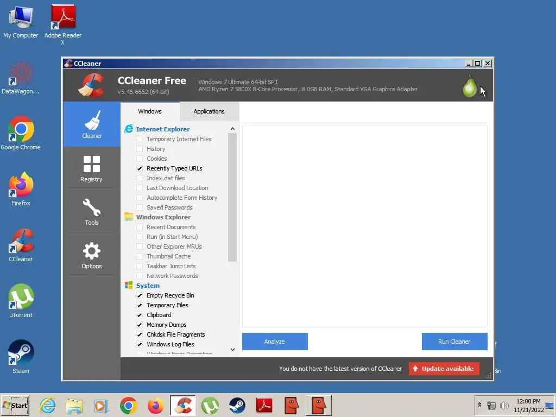
Task: Click the Show desktop tray button
Action: click(550, 405)
